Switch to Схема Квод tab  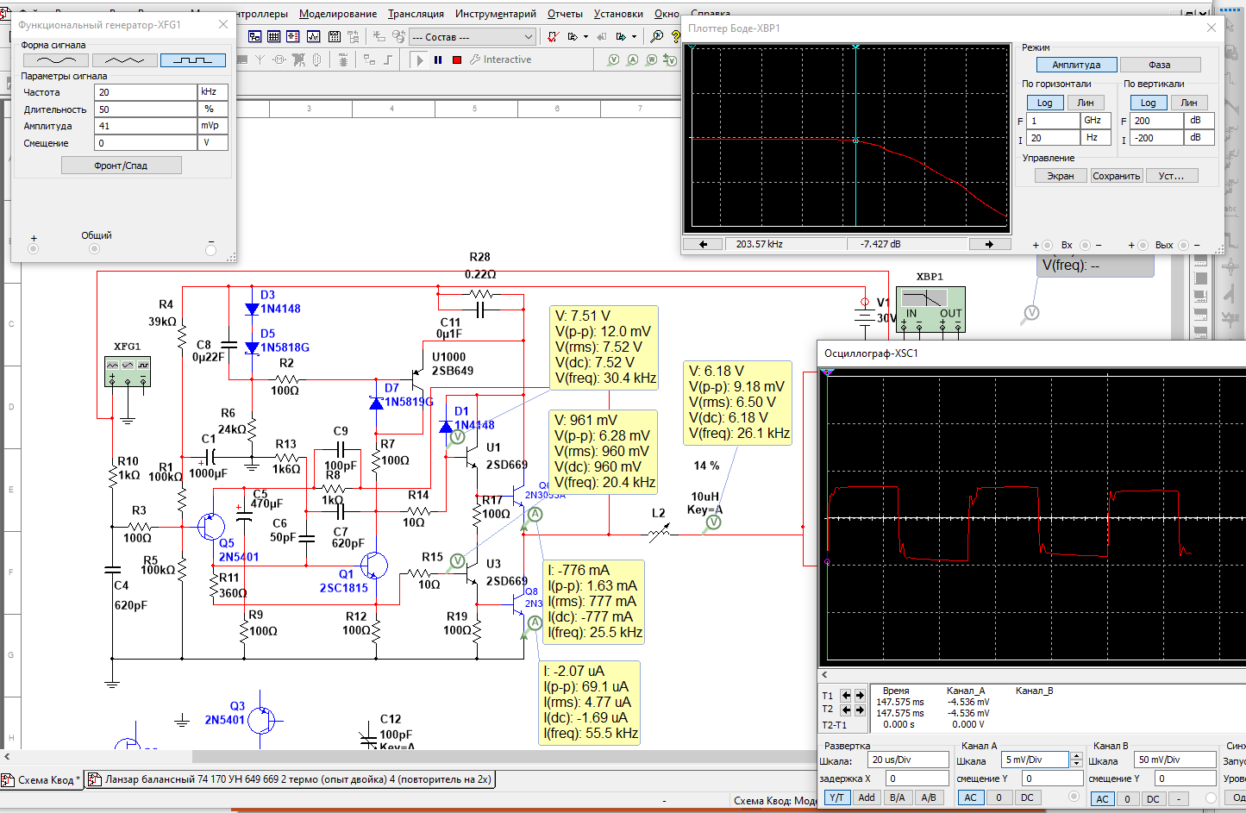[x=41, y=780]
